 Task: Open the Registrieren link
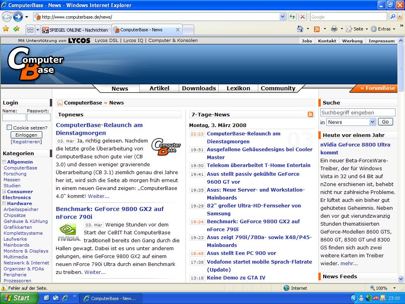[26, 142]
